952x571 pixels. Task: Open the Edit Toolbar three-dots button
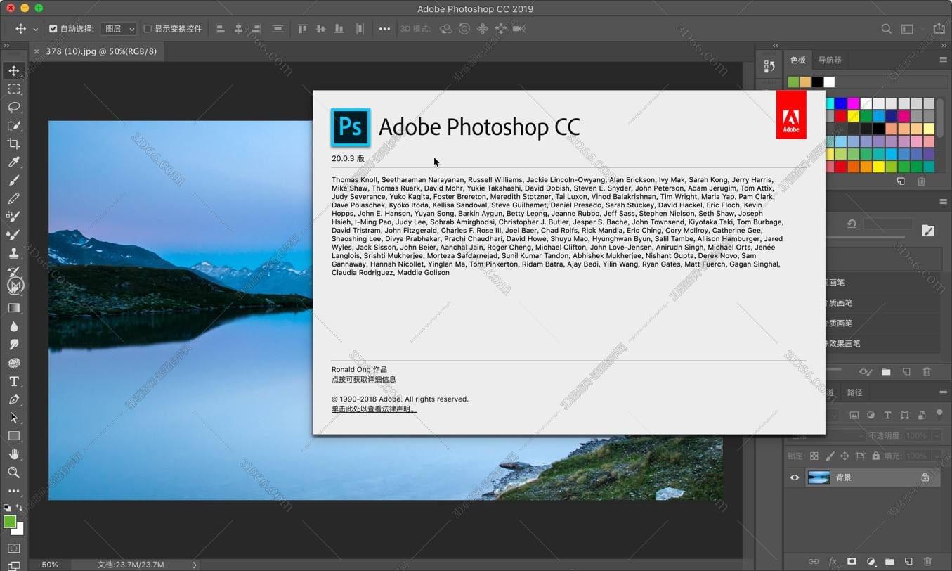(x=14, y=491)
